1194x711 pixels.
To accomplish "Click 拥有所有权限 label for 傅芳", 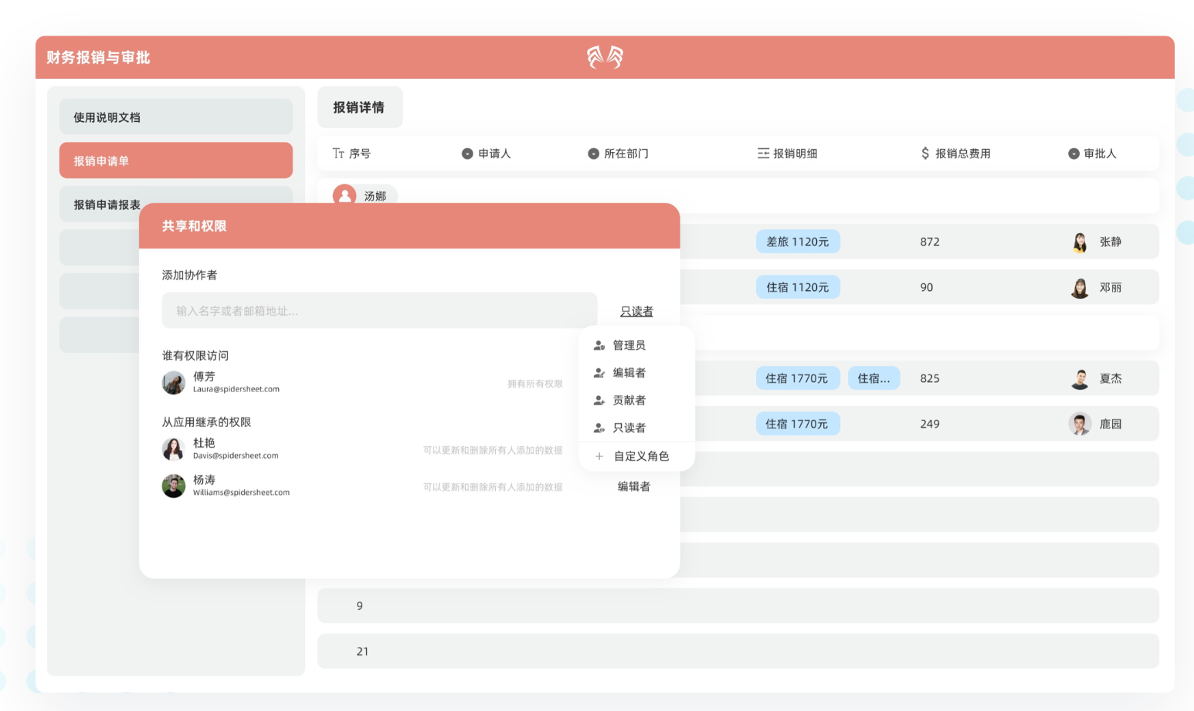I will (535, 384).
